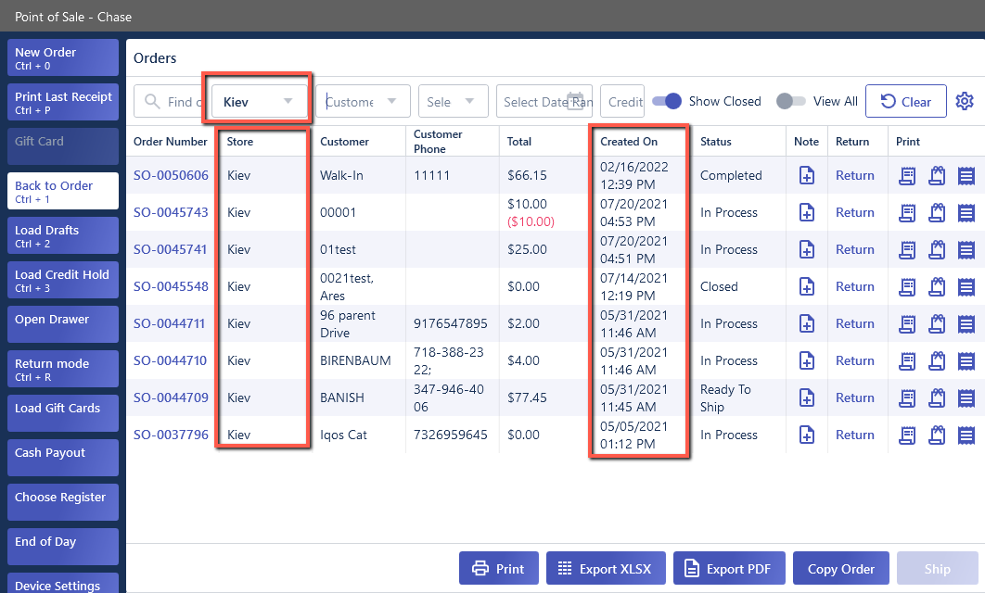Print full invoice icon for SO-0045741
The image size is (985, 593).
(x=966, y=250)
